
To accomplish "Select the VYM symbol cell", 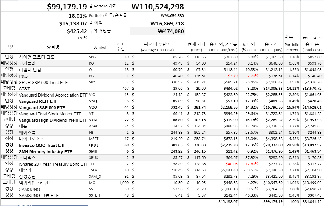I will tap(100, 120).
